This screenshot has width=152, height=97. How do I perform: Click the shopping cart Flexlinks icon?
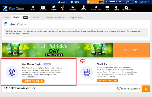point(87,72)
